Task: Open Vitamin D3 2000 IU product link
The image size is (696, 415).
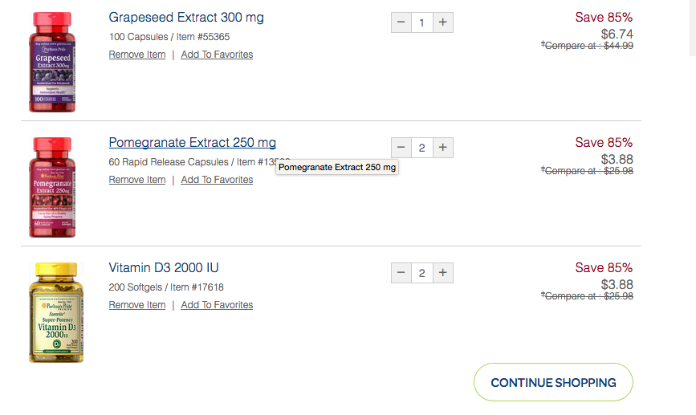Action: click(164, 268)
